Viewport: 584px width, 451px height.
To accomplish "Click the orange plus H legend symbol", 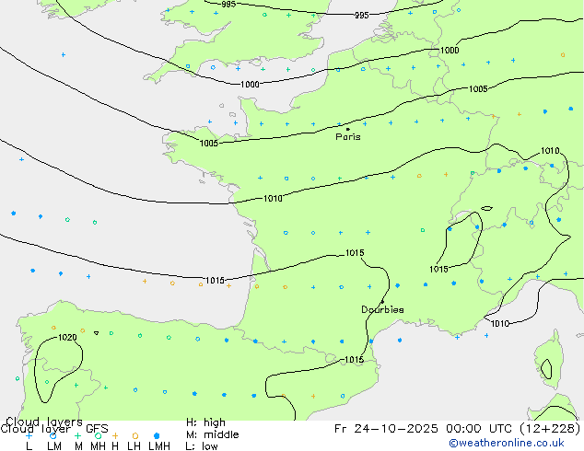I will (x=115, y=435).
